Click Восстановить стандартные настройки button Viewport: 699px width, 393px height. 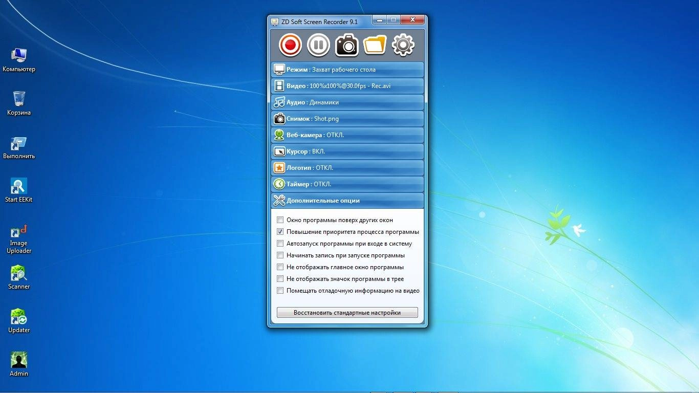[347, 312]
